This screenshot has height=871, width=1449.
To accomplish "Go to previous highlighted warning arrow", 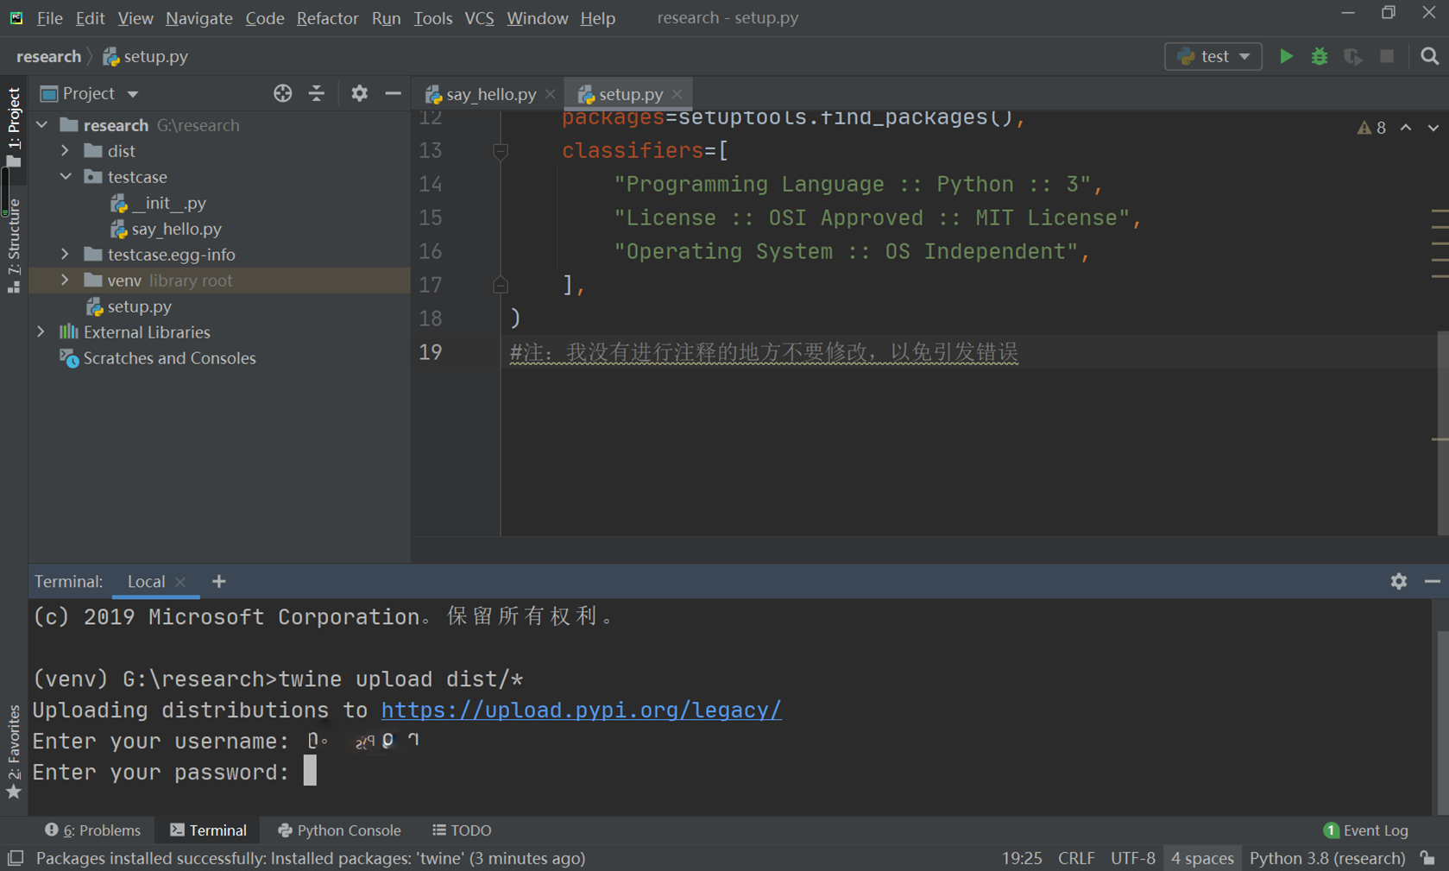I will (1406, 128).
